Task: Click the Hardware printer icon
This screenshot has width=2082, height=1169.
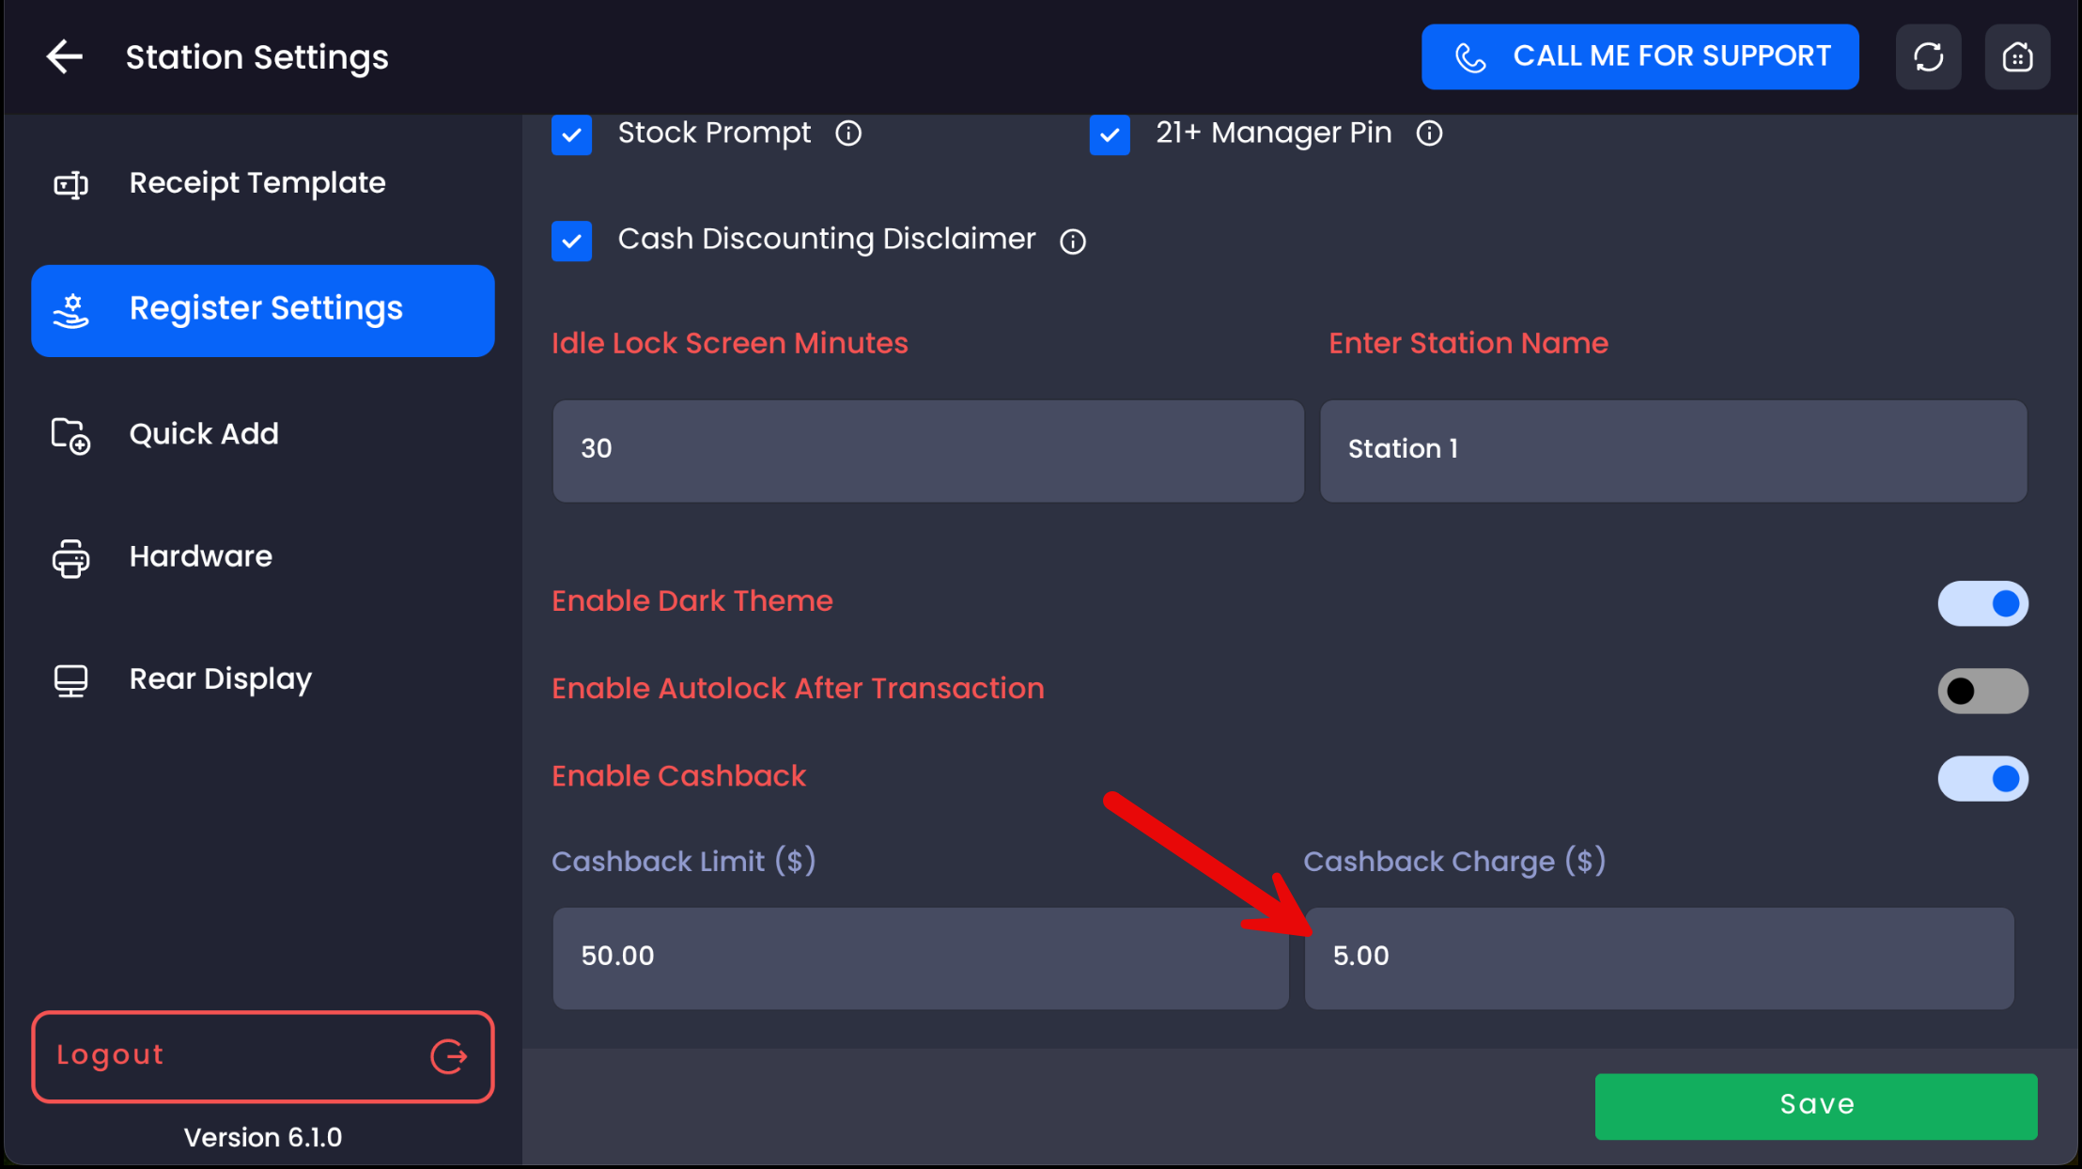Action: pyautogui.click(x=70, y=557)
